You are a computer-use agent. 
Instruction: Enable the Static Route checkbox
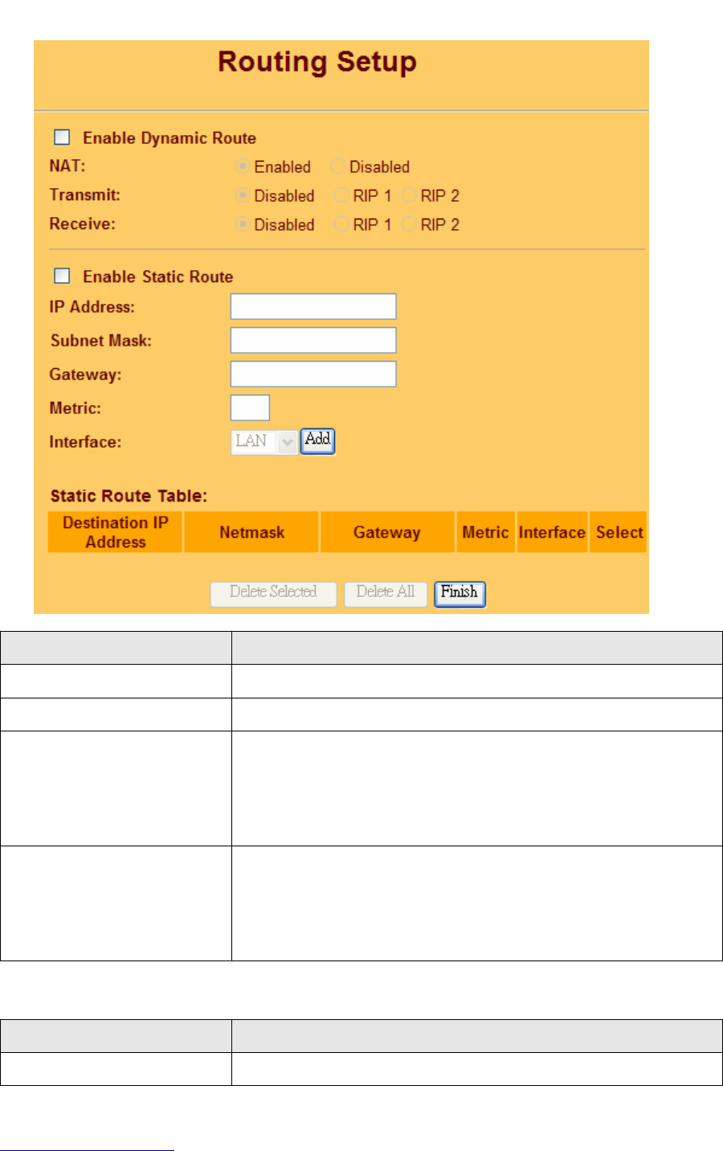[62, 276]
